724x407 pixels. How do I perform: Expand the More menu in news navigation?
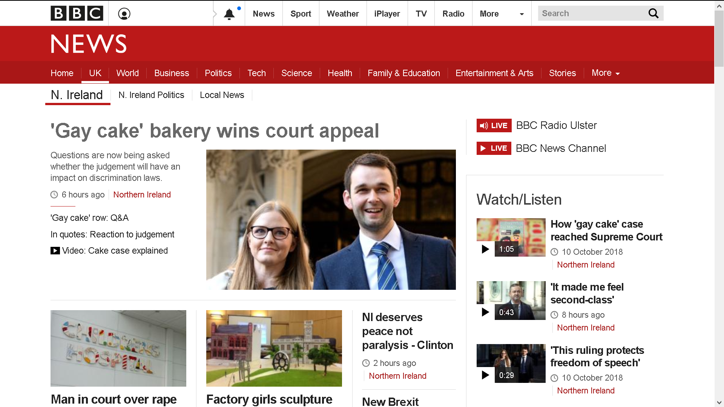click(606, 73)
